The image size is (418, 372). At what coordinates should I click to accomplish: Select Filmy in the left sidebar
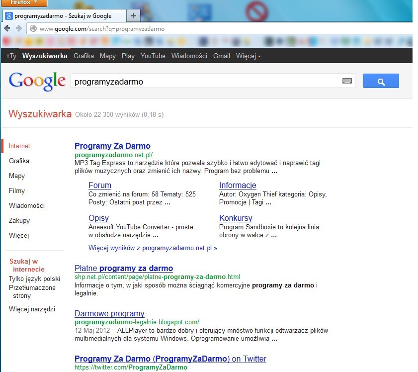[17, 190]
